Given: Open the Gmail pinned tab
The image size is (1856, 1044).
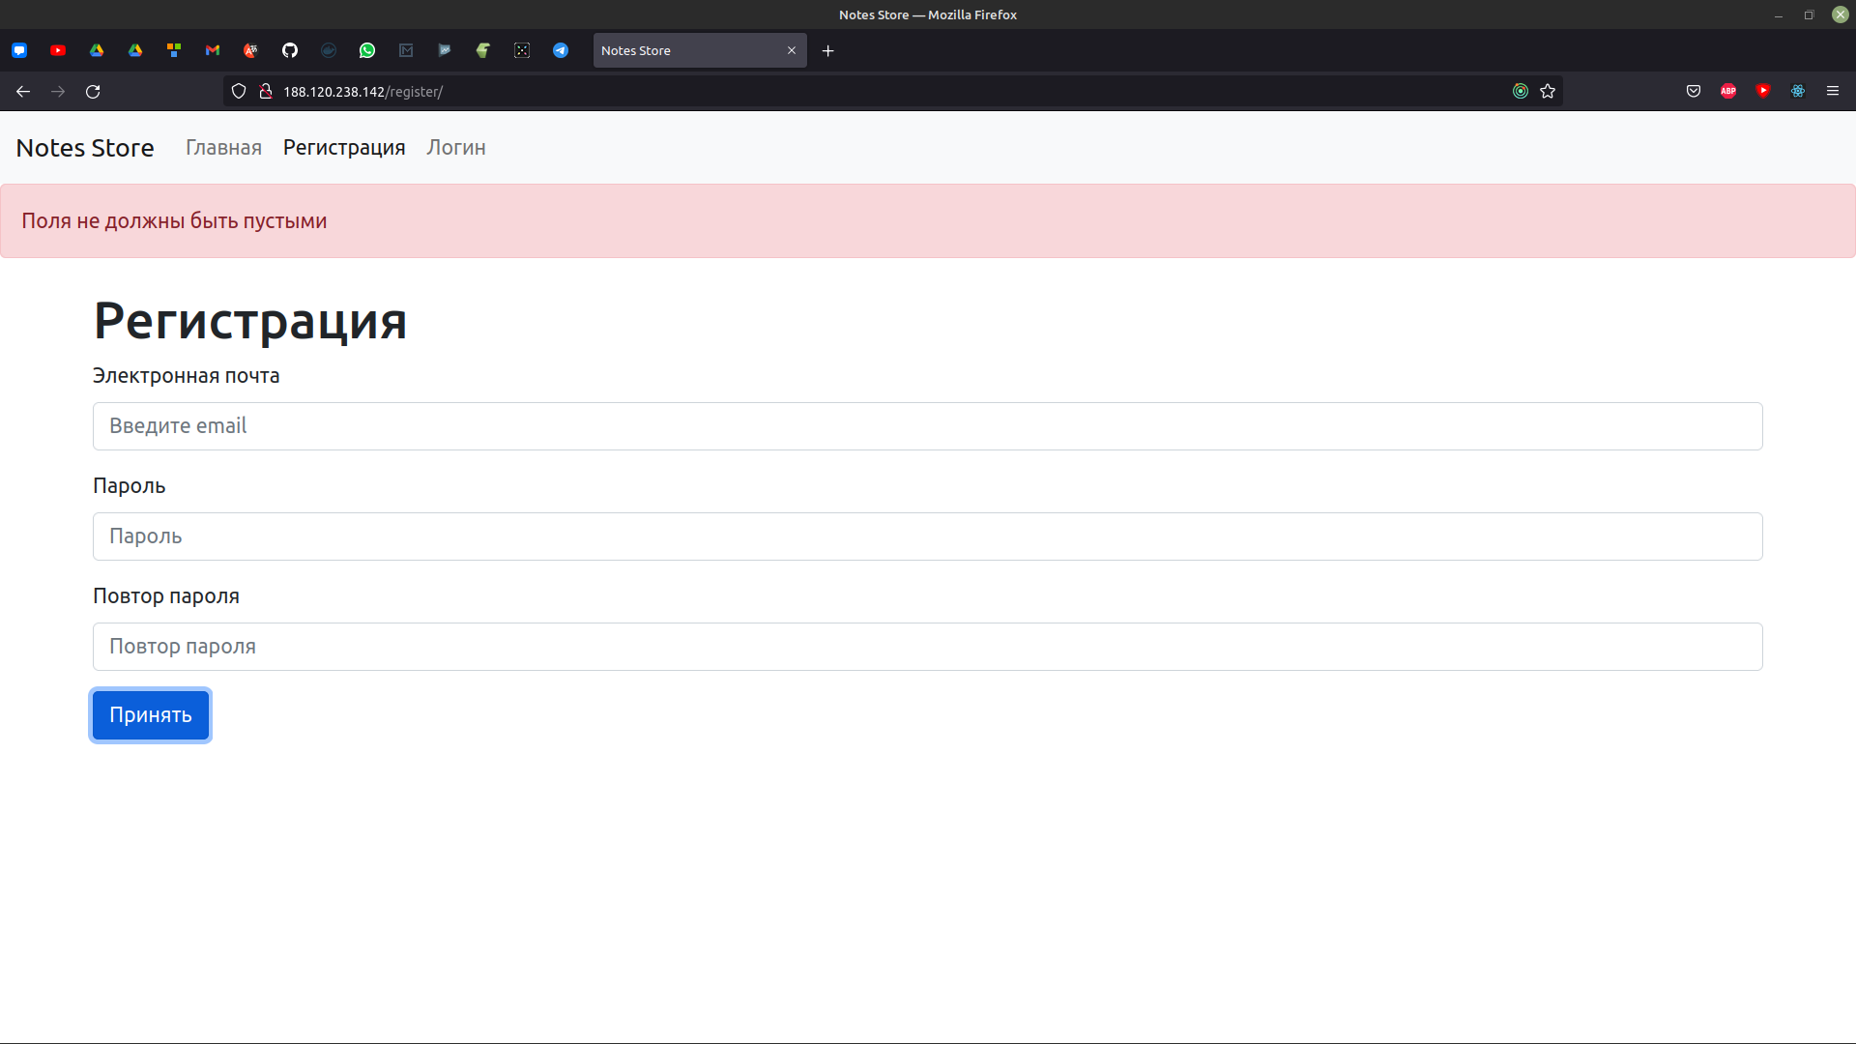Looking at the screenshot, I should (x=213, y=50).
